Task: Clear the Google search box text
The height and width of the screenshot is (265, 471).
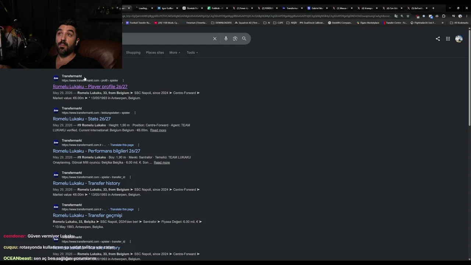Action: 215,39
